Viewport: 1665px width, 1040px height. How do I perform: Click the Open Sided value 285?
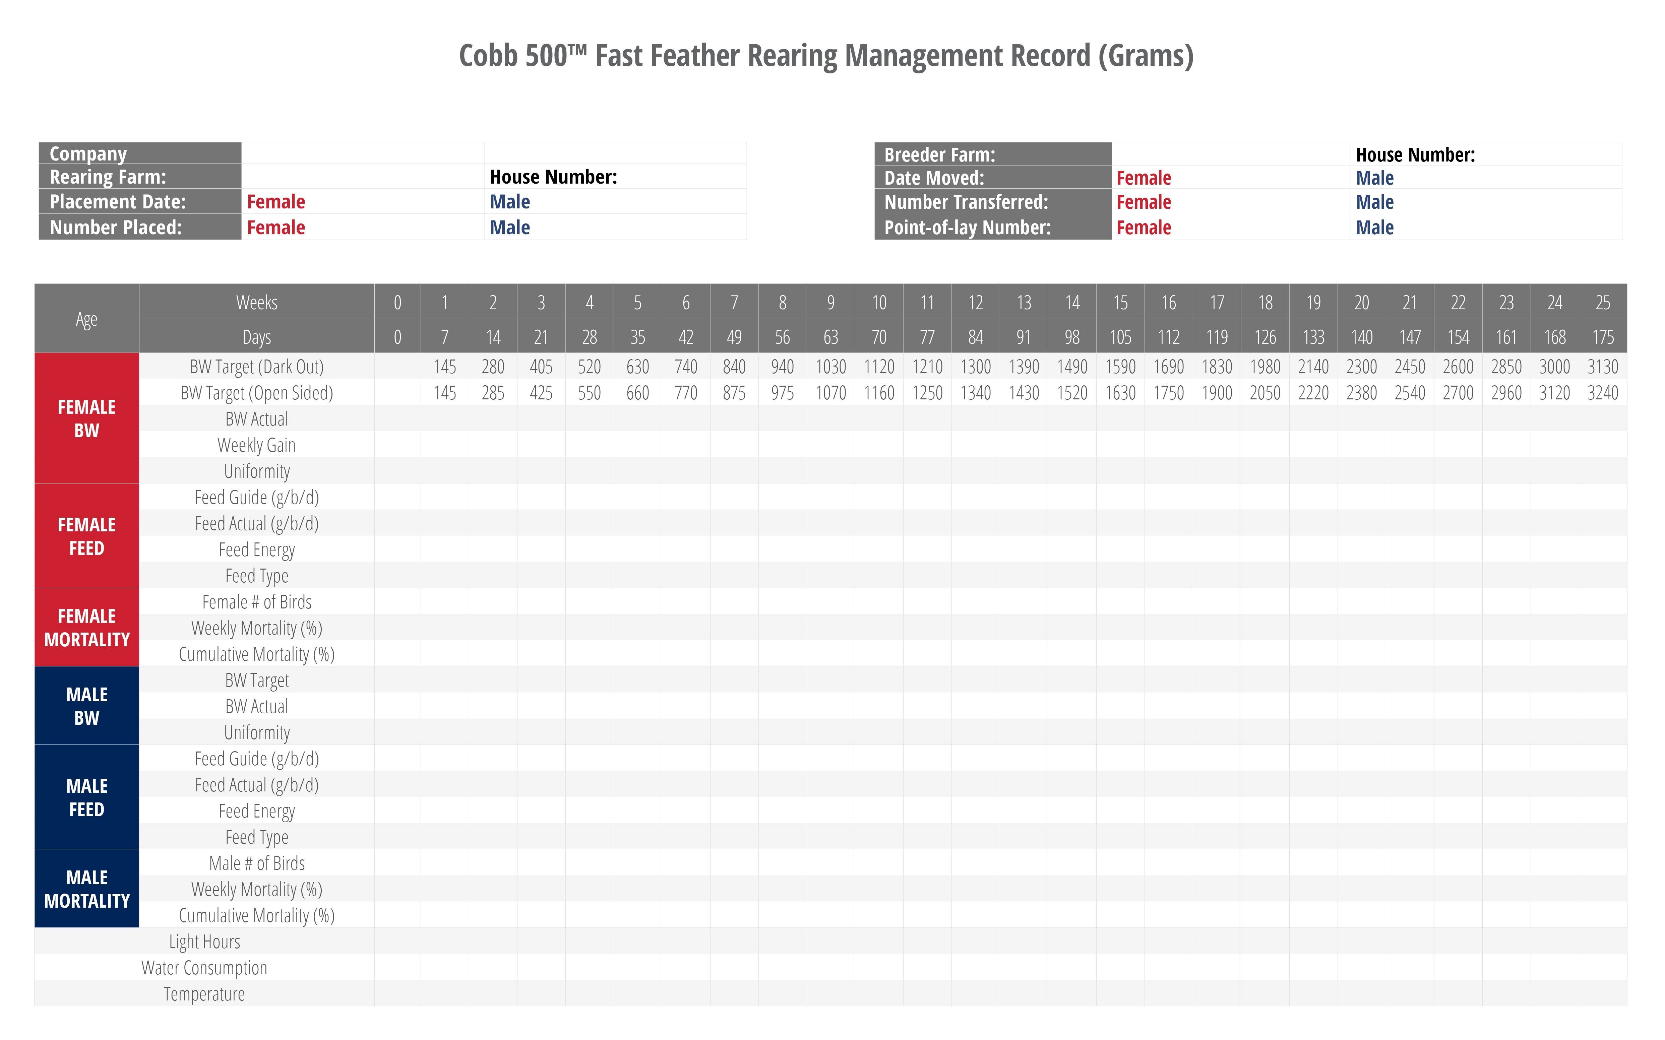pos(493,393)
